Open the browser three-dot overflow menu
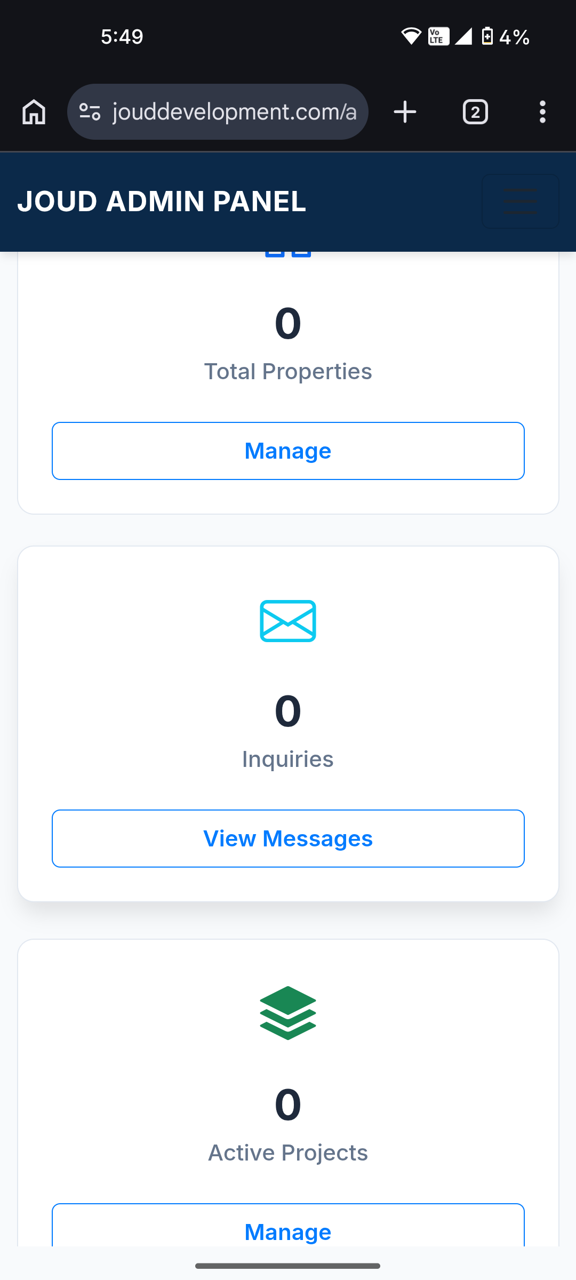The height and width of the screenshot is (1280, 576). [542, 112]
